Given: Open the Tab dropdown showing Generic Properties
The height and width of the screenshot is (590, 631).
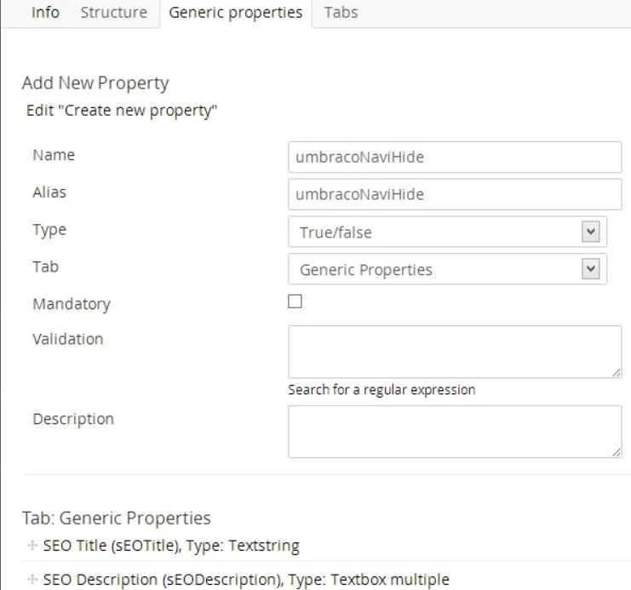Looking at the screenshot, I should pos(448,269).
